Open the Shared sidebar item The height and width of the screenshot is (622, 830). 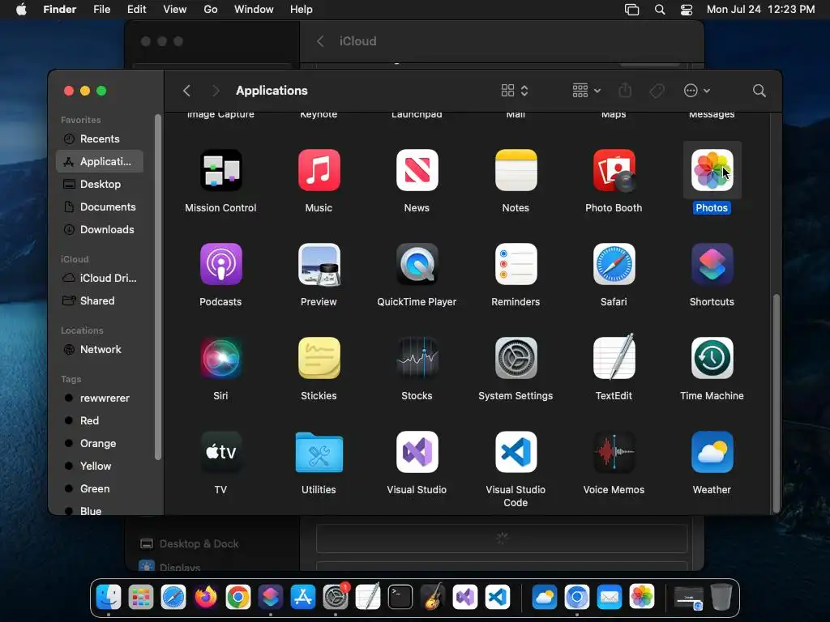pos(100,300)
